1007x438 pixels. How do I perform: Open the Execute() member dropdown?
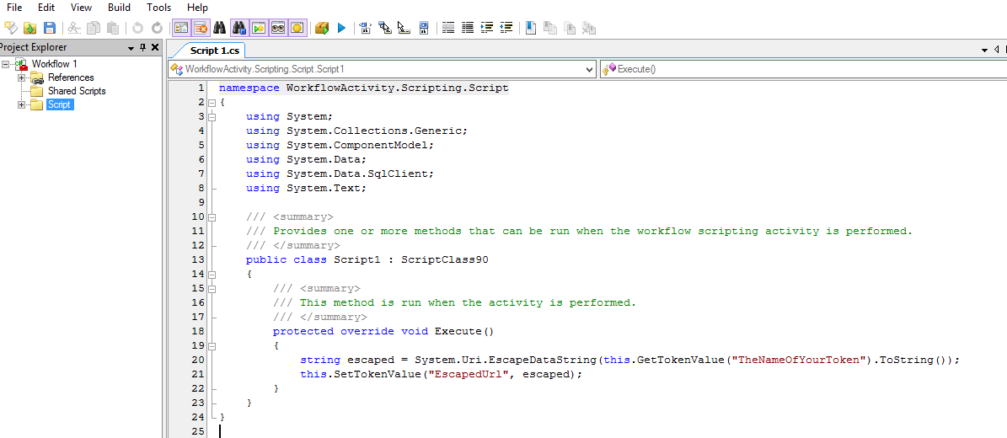(803, 69)
